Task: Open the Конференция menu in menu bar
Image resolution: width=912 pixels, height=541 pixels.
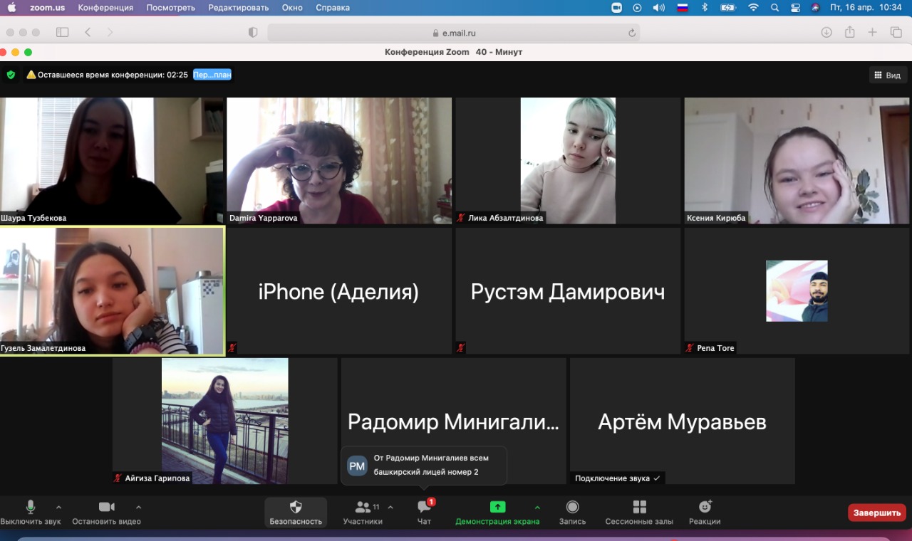Action: pos(105,8)
